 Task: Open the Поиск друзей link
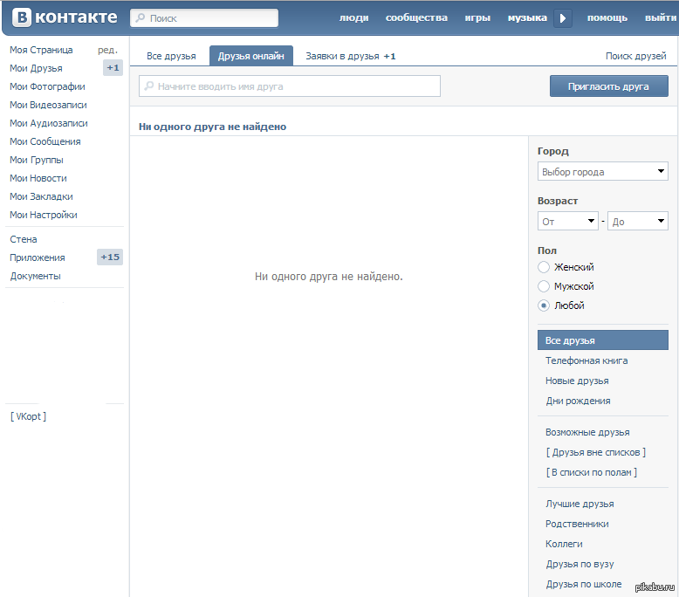[x=635, y=56]
